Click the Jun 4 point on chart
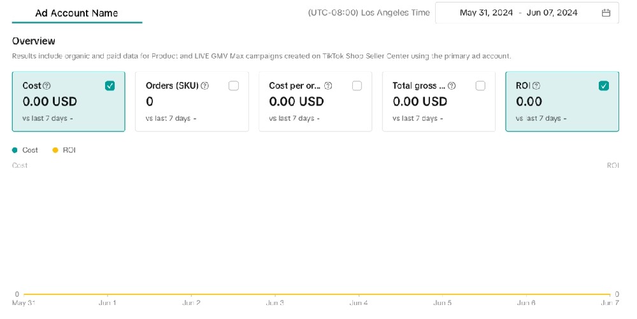The width and height of the screenshot is (637, 319). coord(359,294)
